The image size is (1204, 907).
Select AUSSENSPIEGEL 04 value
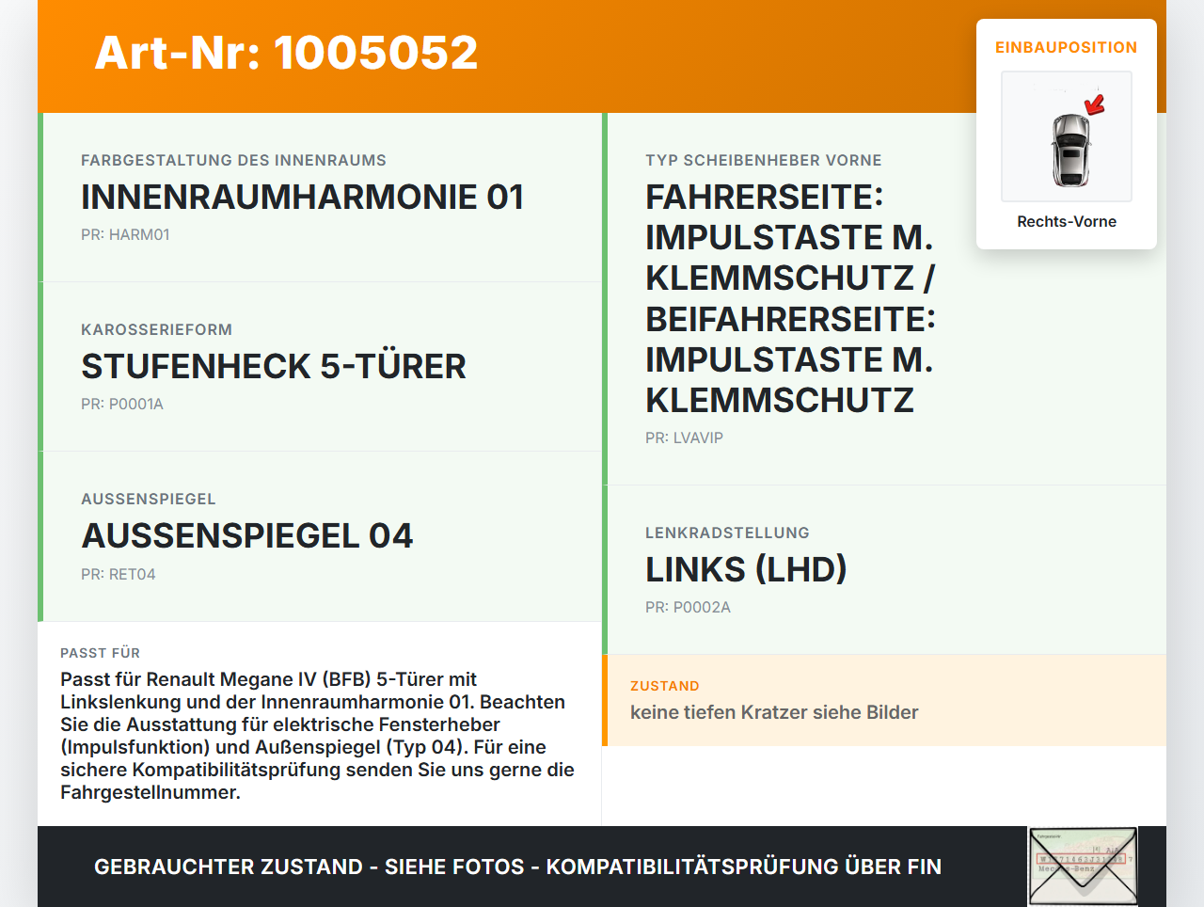[247, 536]
